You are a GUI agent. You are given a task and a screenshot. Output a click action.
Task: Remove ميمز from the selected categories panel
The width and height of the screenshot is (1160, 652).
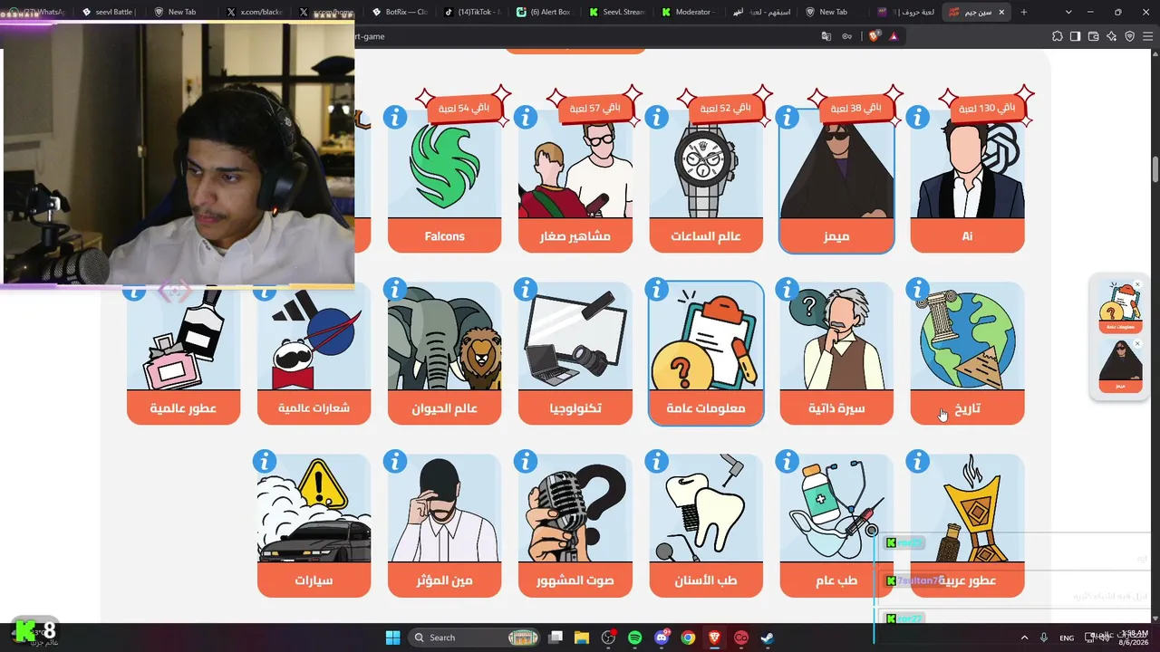1137,344
